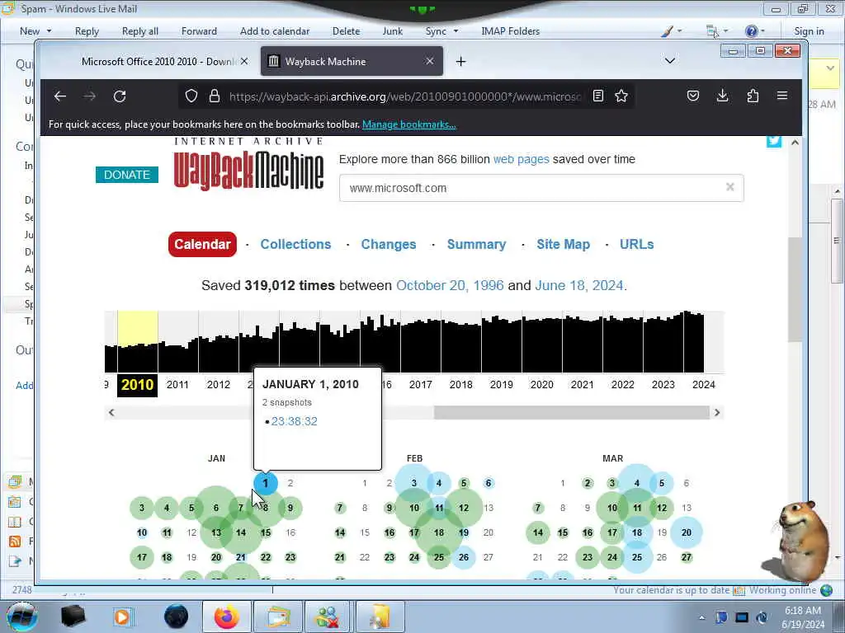
Task: Show hidden system tray icons
Action: pos(701,617)
